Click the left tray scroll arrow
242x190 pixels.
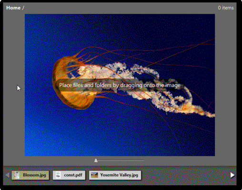click(x=7, y=175)
